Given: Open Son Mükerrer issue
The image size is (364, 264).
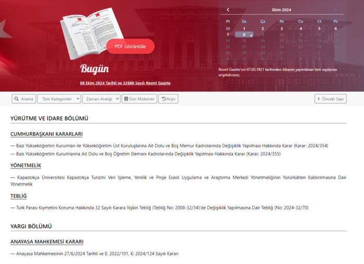Looking at the screenshot, I should [139, 99].
